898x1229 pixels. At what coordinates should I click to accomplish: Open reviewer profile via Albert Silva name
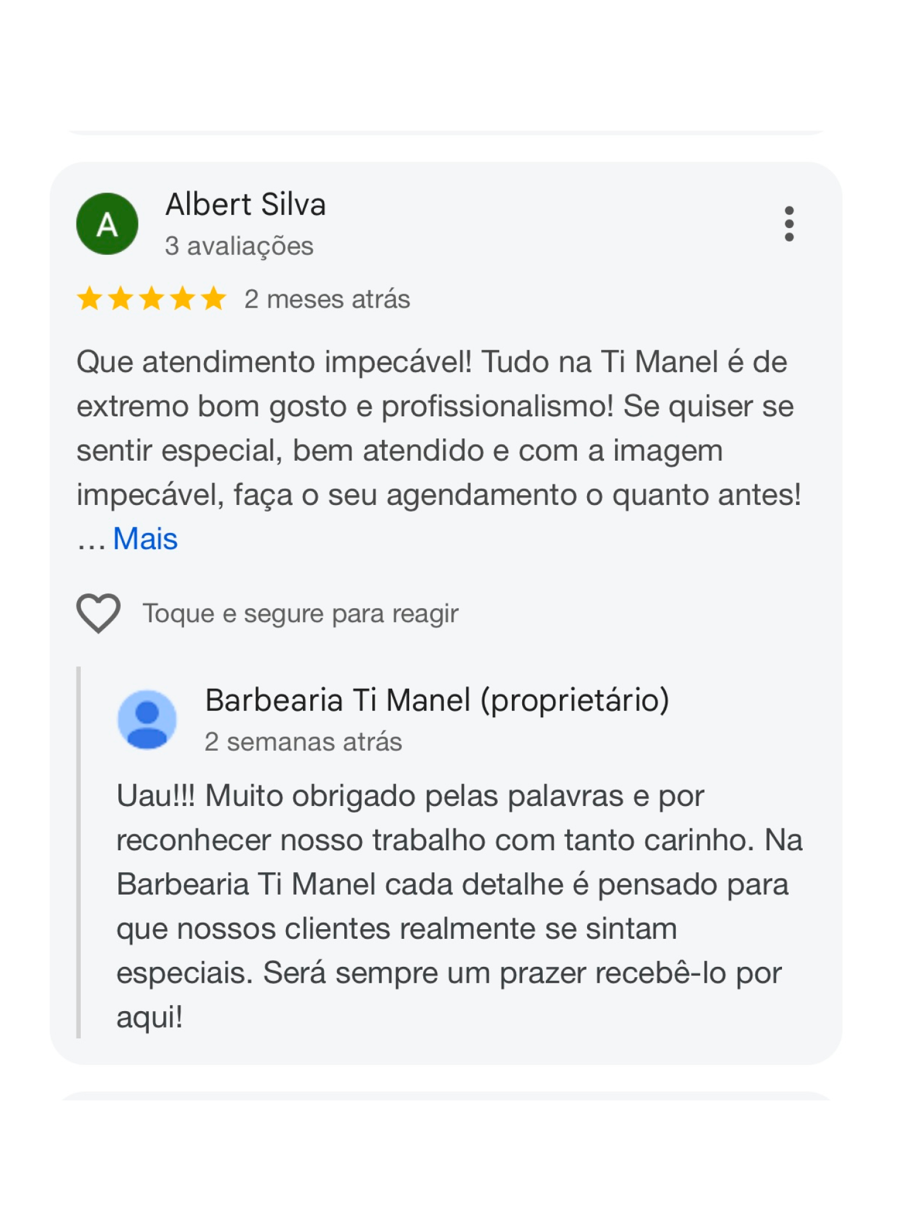pyautogui.click(x=245, y=205)
